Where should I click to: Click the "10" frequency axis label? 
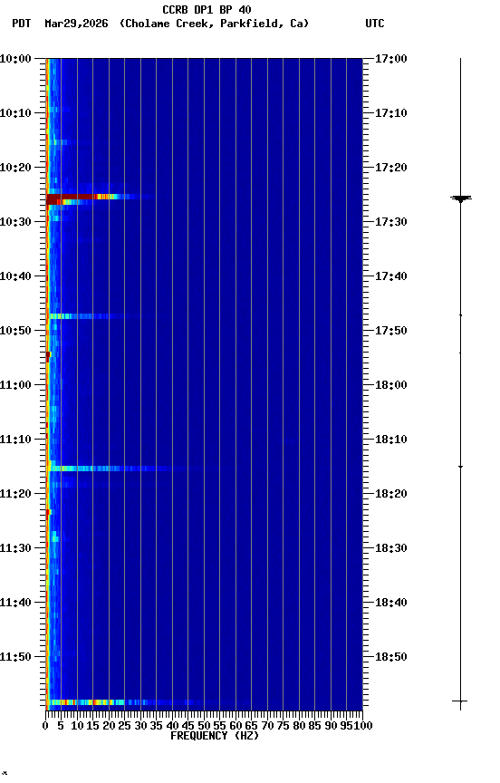pyautogui.click(x=77, y=727)
